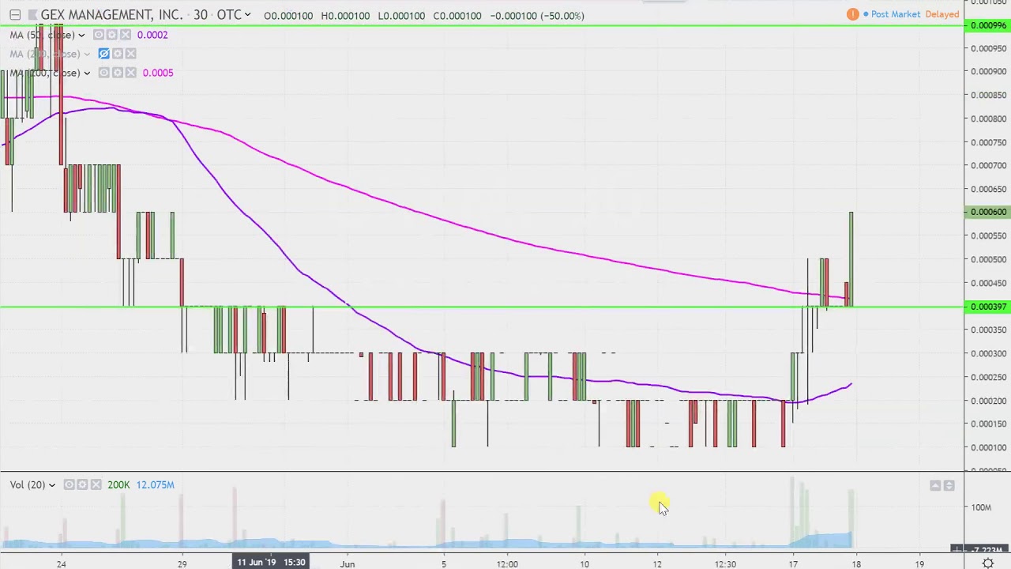Expand the MA (50, close) indicator dropdown
This screenshot has width=1011, height=569.
[81, 35]
